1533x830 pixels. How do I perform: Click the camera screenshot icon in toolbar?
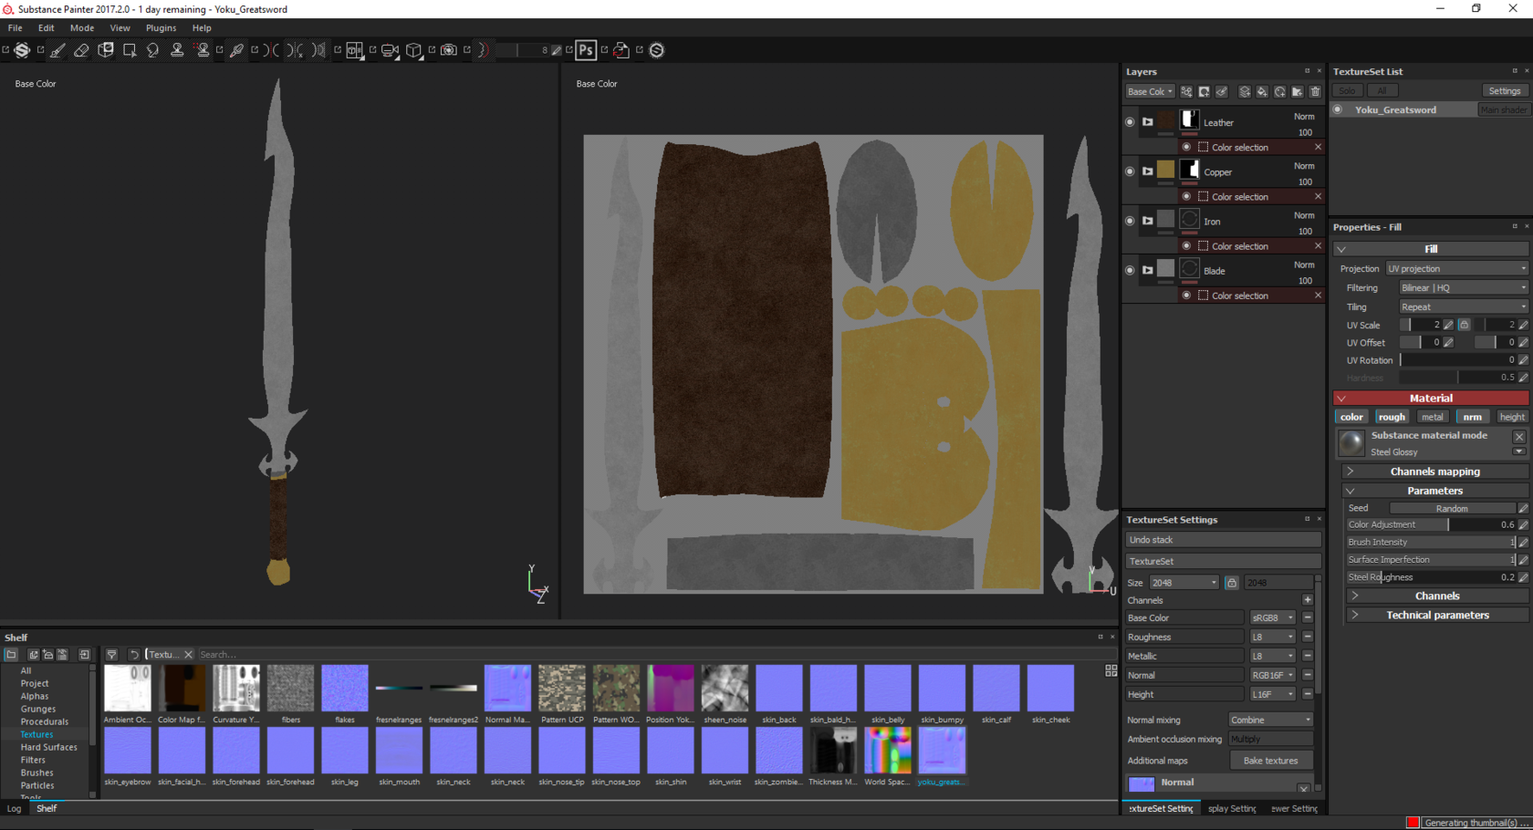[448, 50]
